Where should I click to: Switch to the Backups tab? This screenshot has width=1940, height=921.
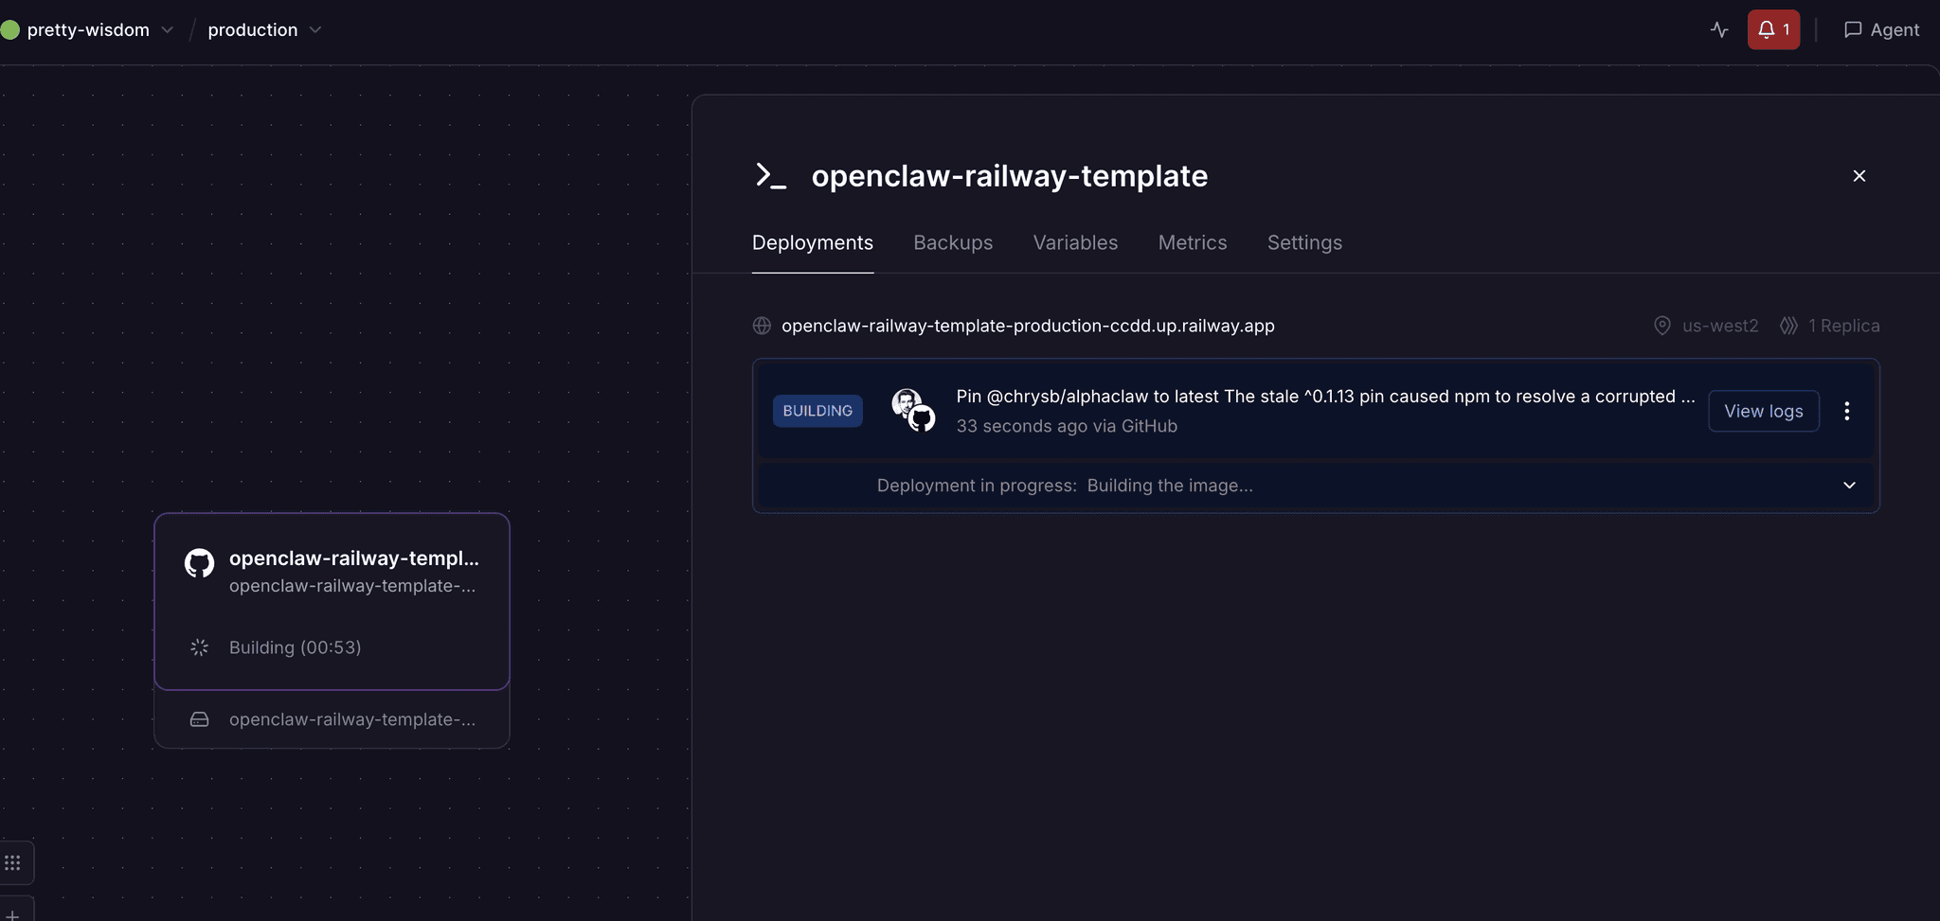(953, 243)
